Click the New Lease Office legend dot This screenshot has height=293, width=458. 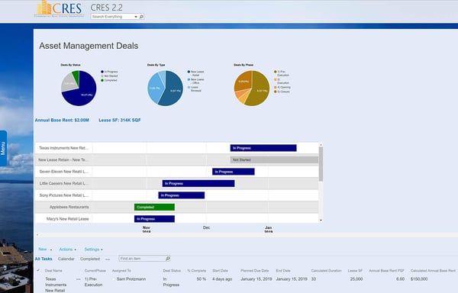point(189,79)
